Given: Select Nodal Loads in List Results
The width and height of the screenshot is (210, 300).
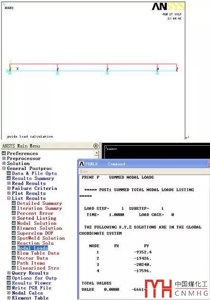Looking at the screenshot, I should pos(32,248).
